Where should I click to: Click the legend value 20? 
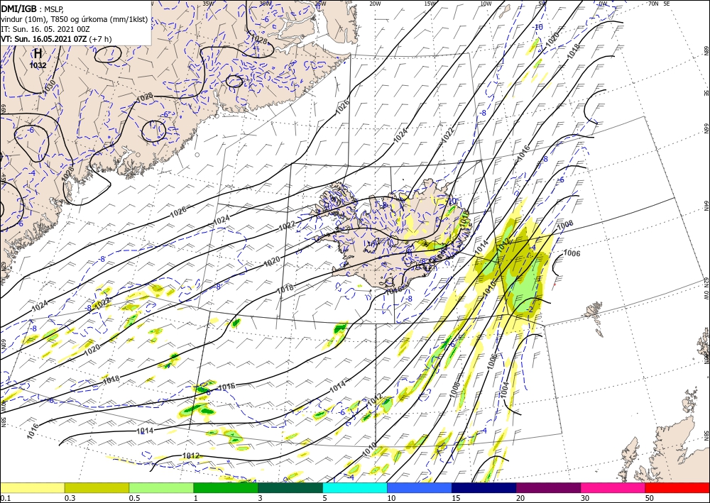pyautogui.click(x=520, y=498)
